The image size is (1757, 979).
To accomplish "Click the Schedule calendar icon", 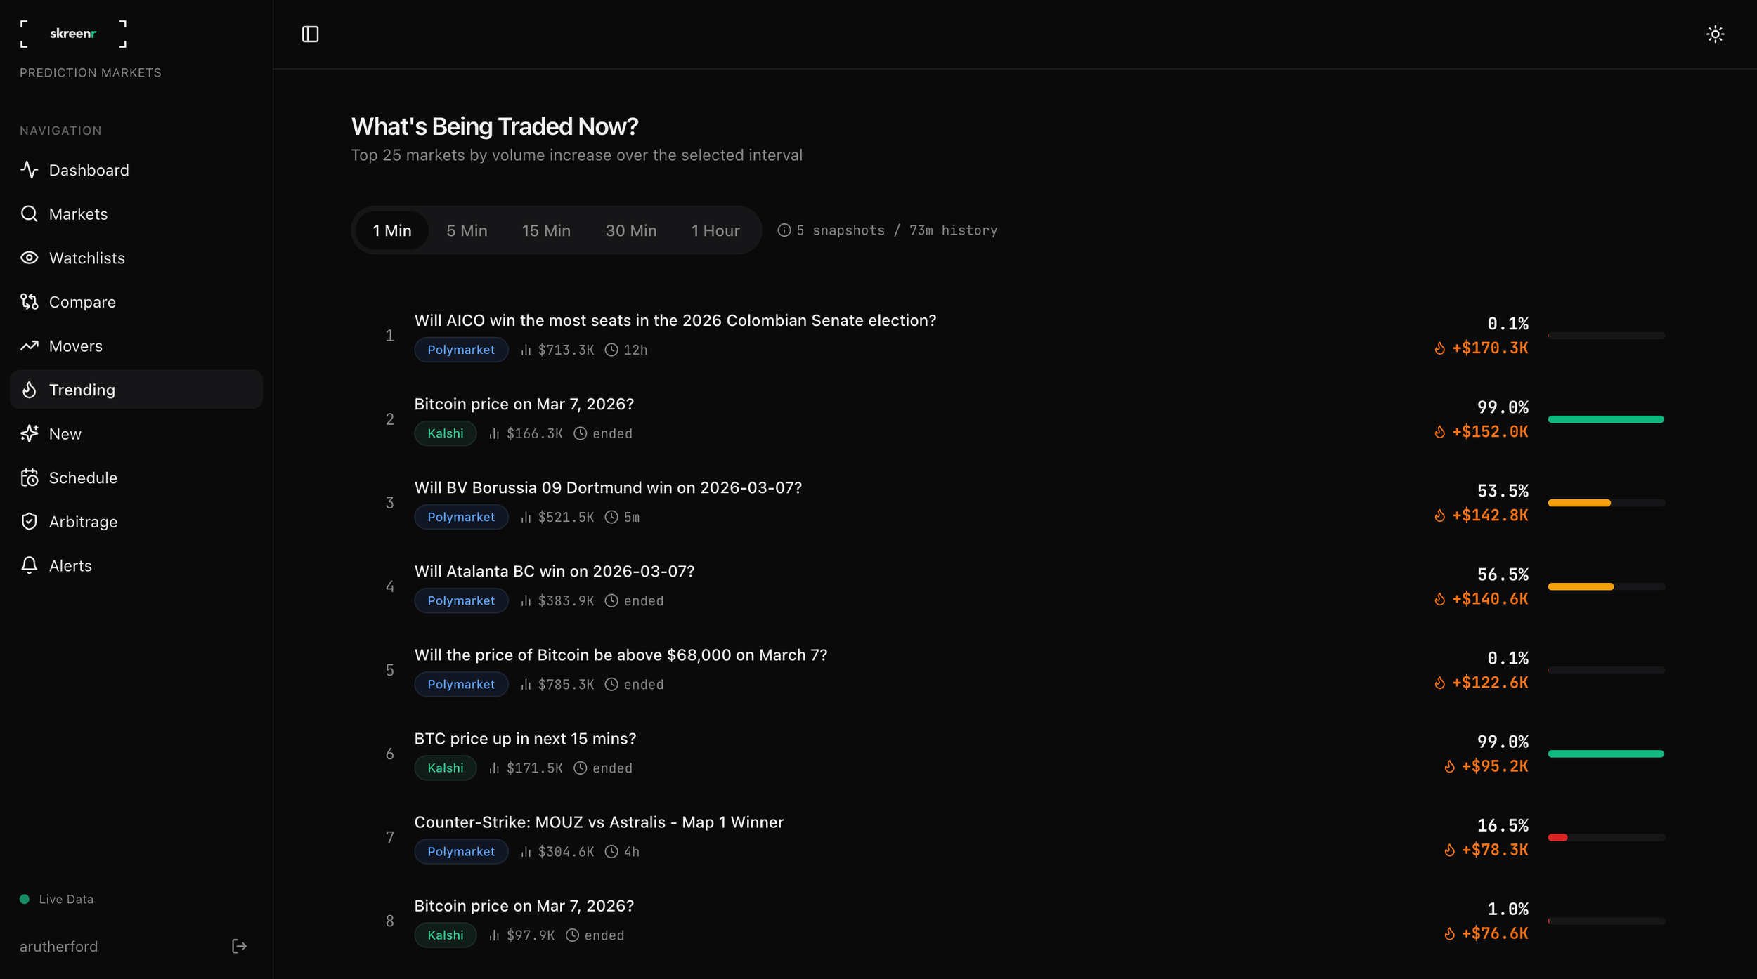I will [29, 478].
